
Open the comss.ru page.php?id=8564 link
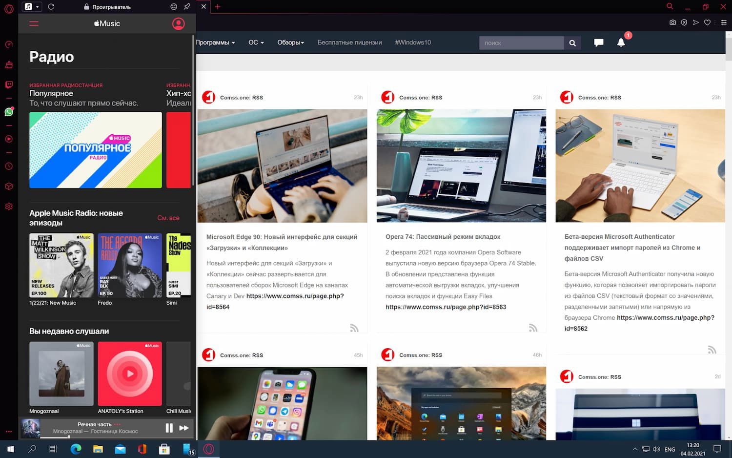pyautogui.click(x=275, y=301)
